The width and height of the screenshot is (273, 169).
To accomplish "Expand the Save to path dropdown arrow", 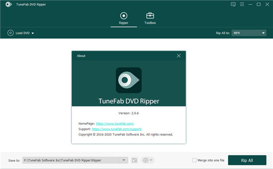I will (x=124, y=160).
